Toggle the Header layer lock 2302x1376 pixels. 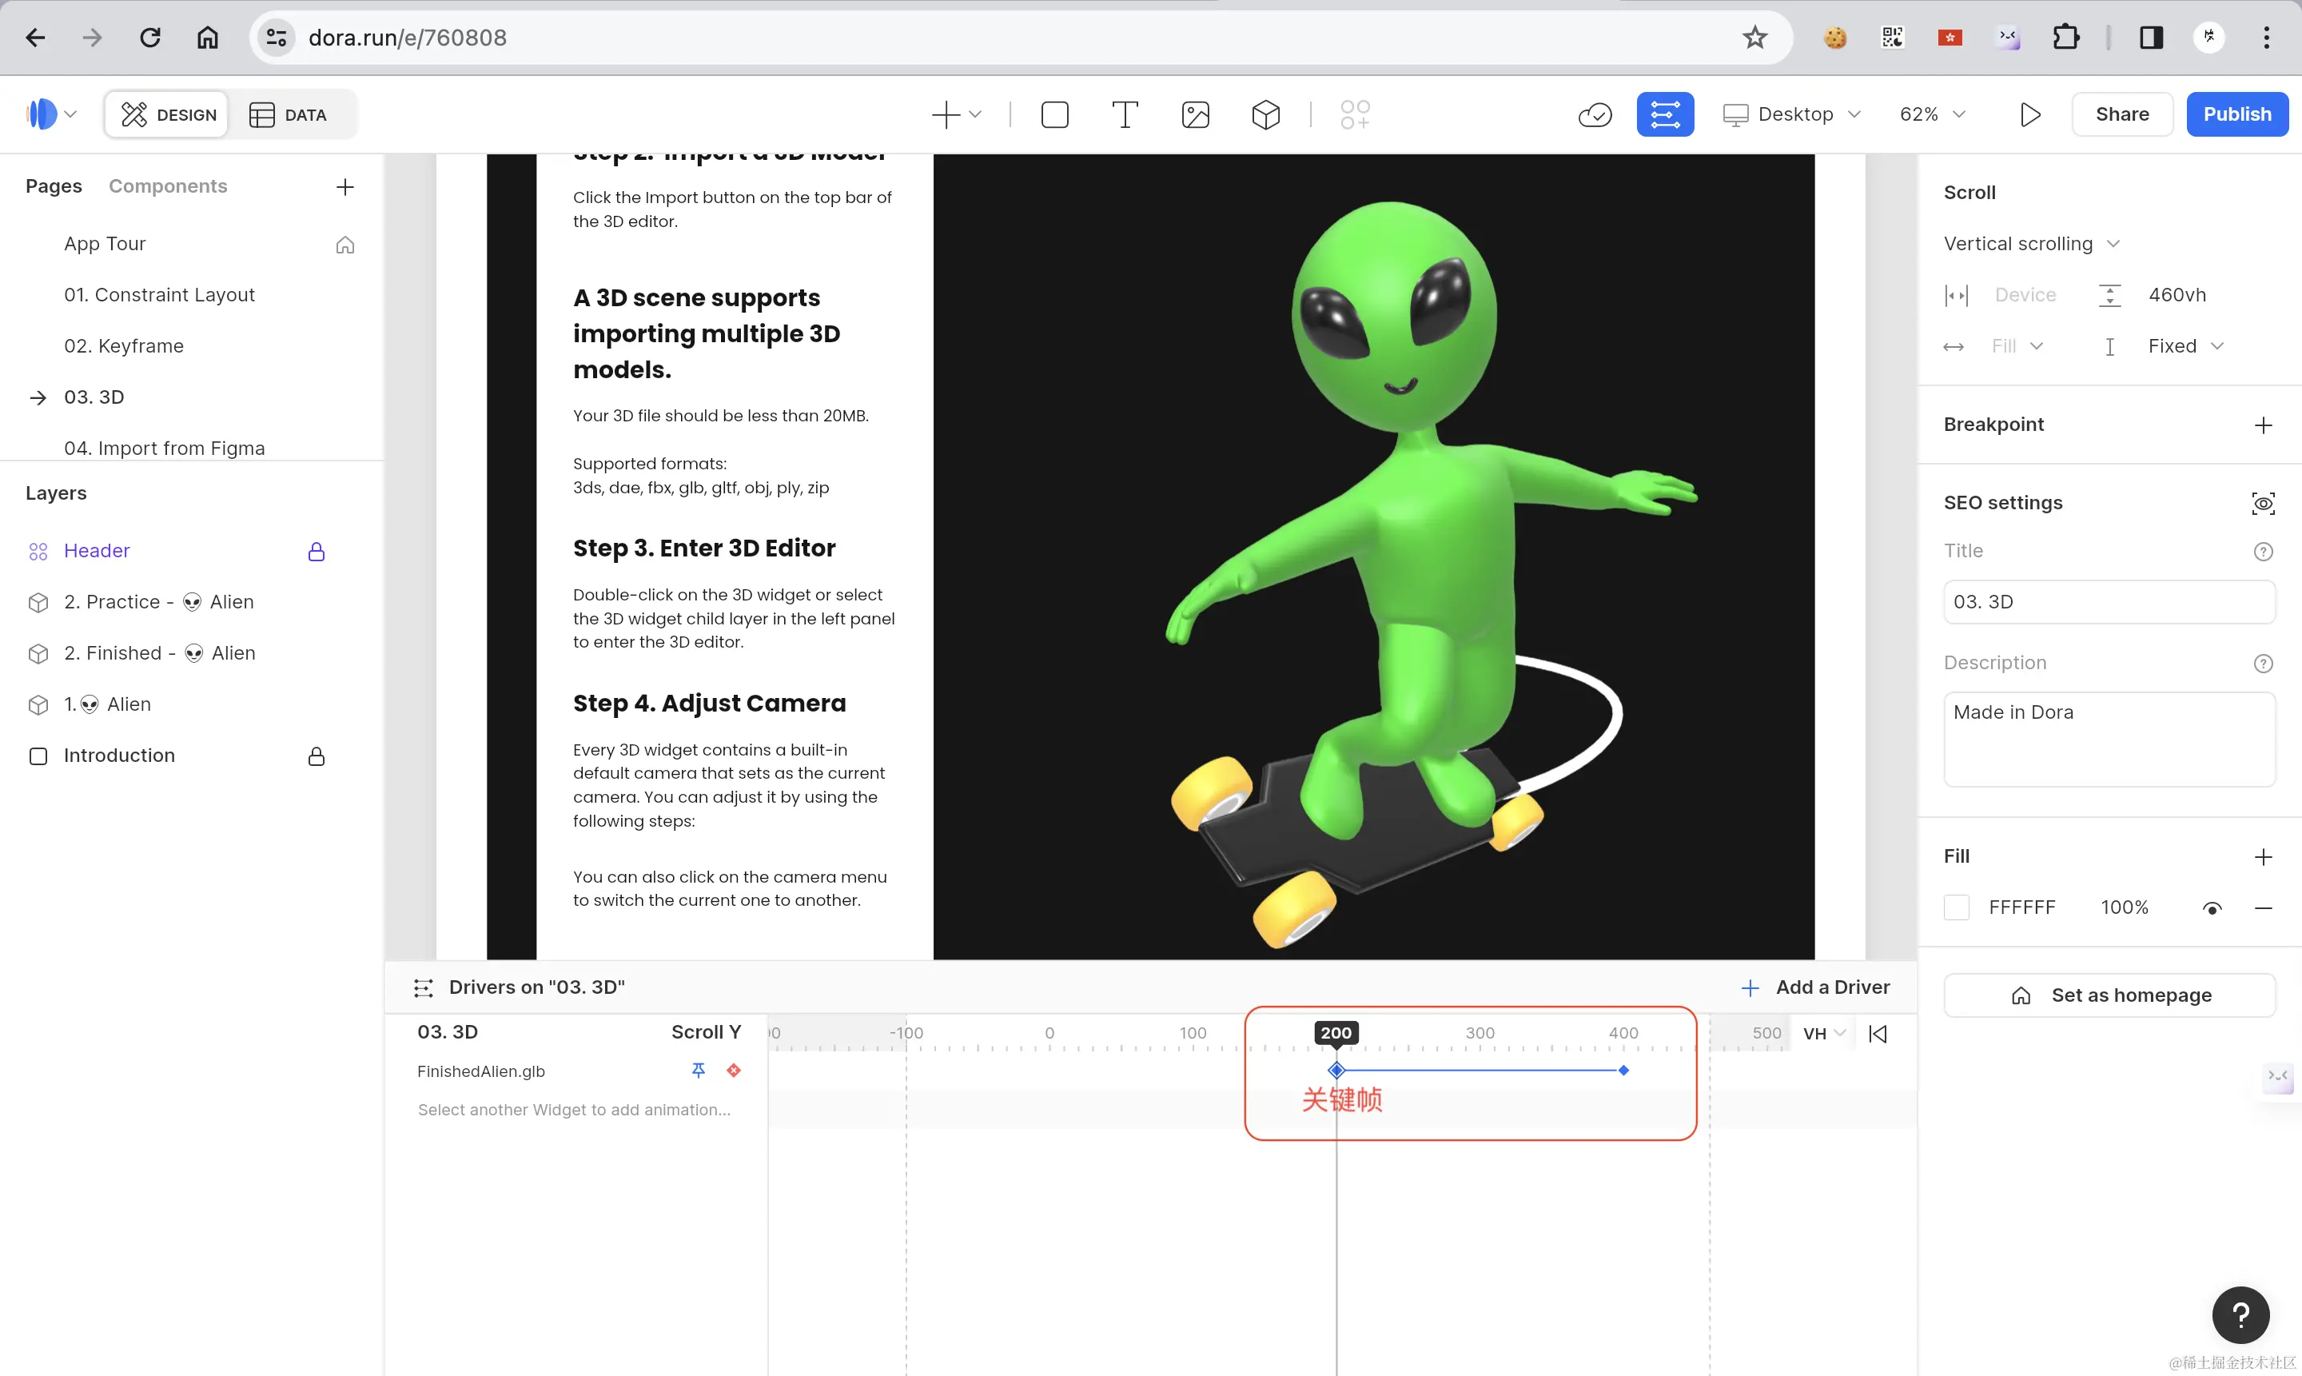pos(316,552)
